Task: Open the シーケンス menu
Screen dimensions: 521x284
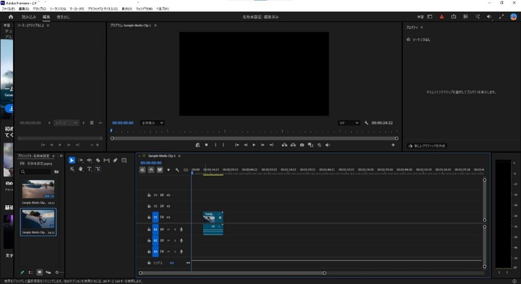Action: pyautogui.click(x=58, y=9)
